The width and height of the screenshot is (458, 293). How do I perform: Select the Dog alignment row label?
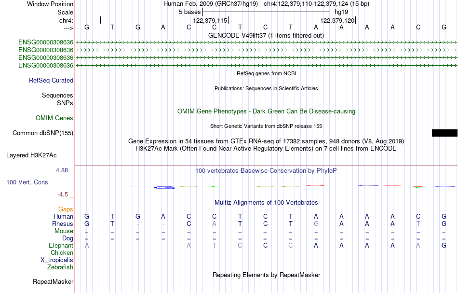[67, 238]
